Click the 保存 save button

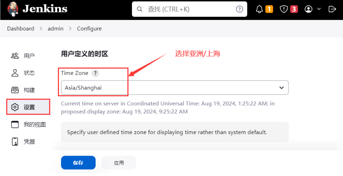click(78, 163)
